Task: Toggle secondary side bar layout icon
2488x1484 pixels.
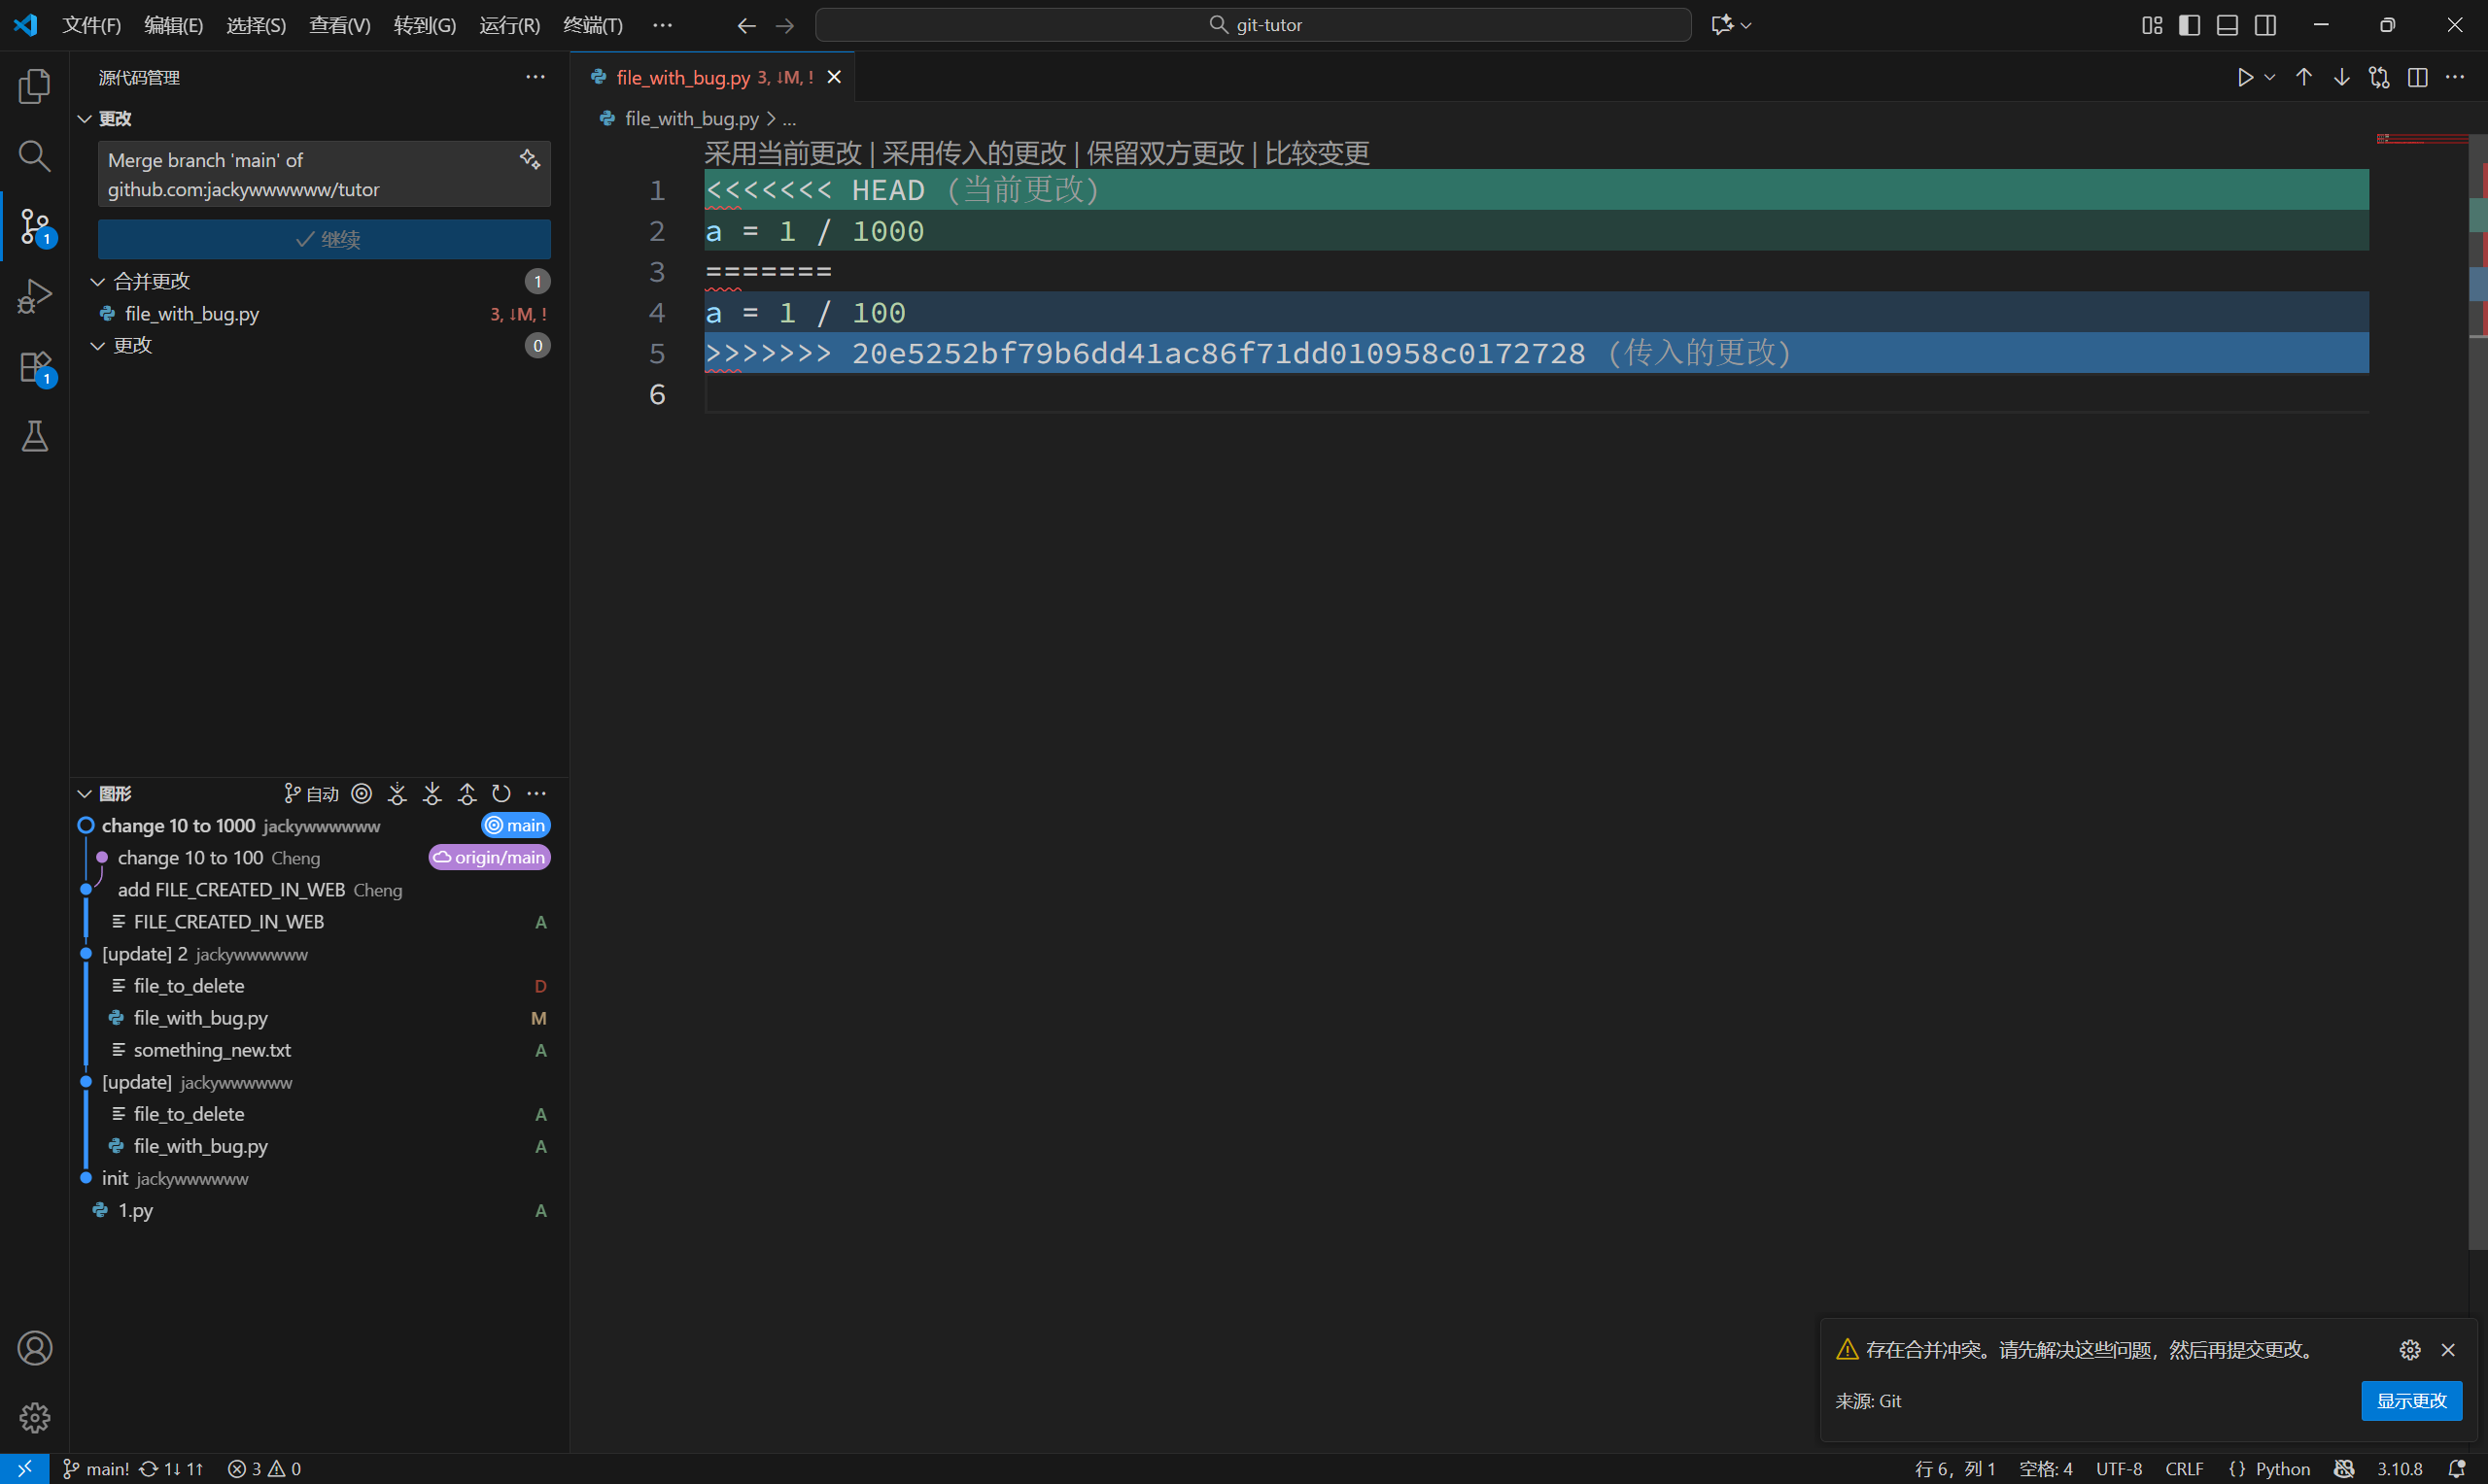Action: coord(2265,25)
